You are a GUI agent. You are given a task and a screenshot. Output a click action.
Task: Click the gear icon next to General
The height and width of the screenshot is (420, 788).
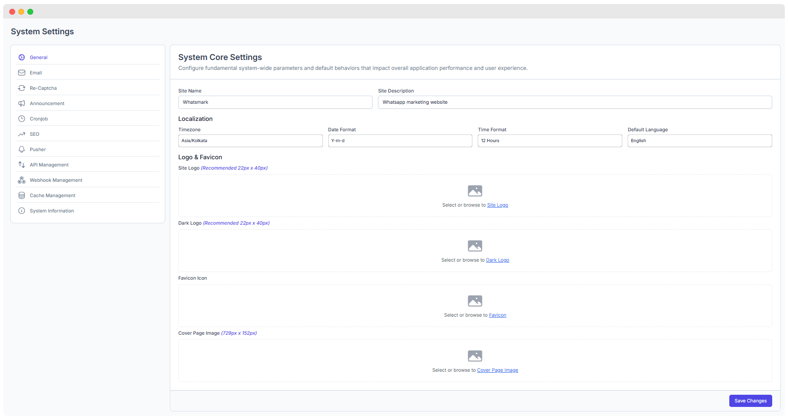pyautogui.click(x=22, y=57)
